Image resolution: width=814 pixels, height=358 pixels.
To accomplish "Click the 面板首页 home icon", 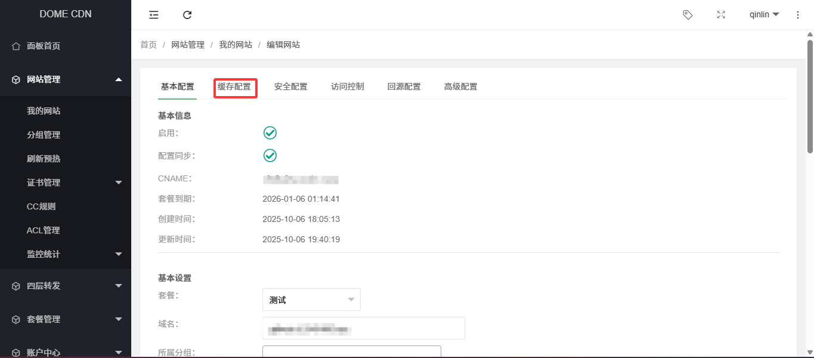I will [x=16, y=47].
